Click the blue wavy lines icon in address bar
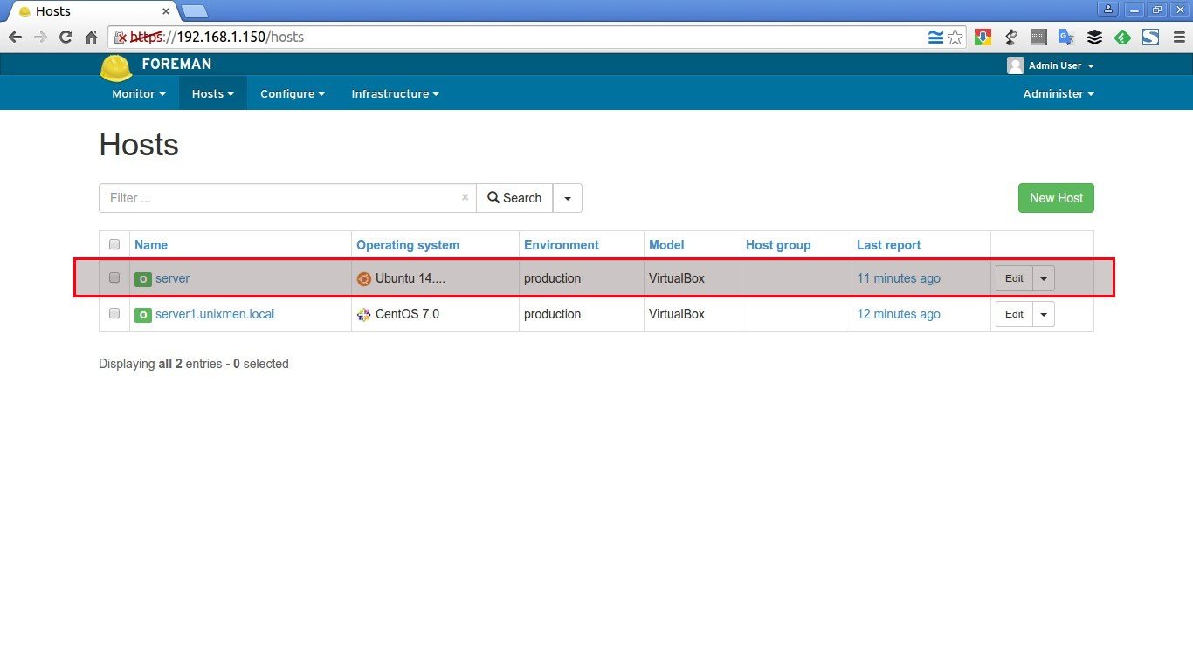The image size is (1193, 649). 935,38
